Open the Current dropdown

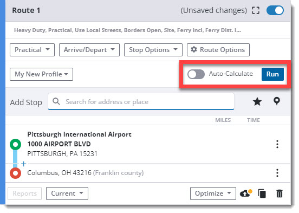click(x=67, y=193)
